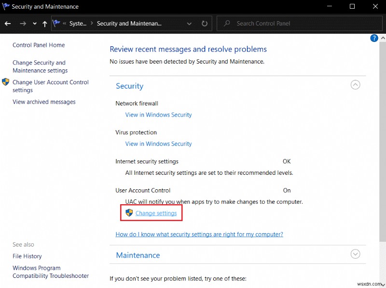Click the shield icon next to Change User Account Control settings
The image size is (386, 288).
pos(6,82)
